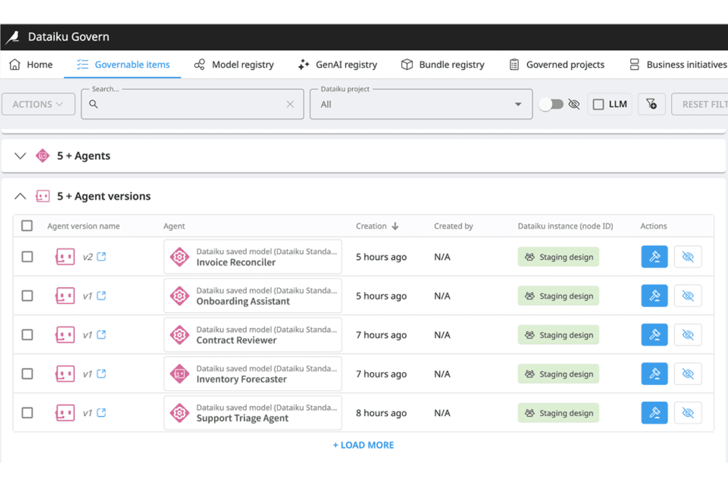
Task: Click govern gavel button for Inventory Forecaster
Action: (x=654, y=374)
